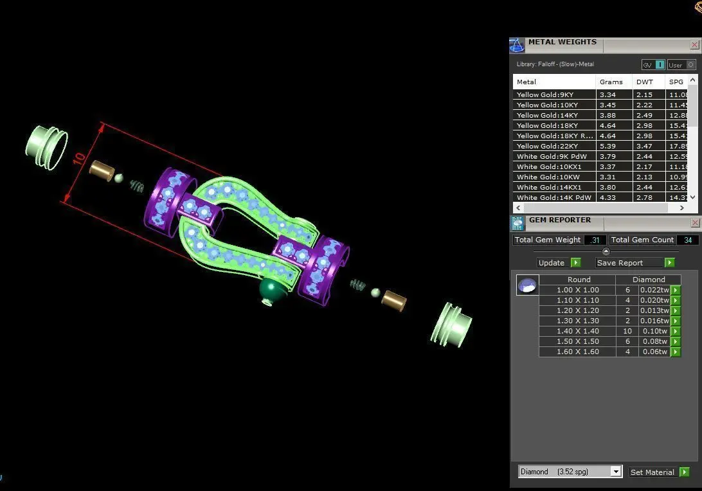Image resolution: width=702 pixels, height=491 pixels.
Task: Select the White Gold:14KX1 row
Action: tap(600, 187)
